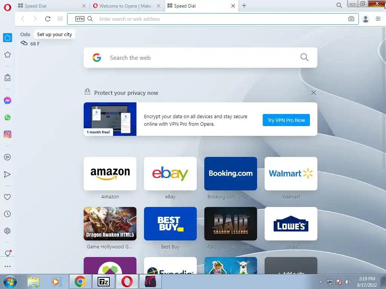Open the Speed Dial grid toolbar icon

[x=60, y=19]
